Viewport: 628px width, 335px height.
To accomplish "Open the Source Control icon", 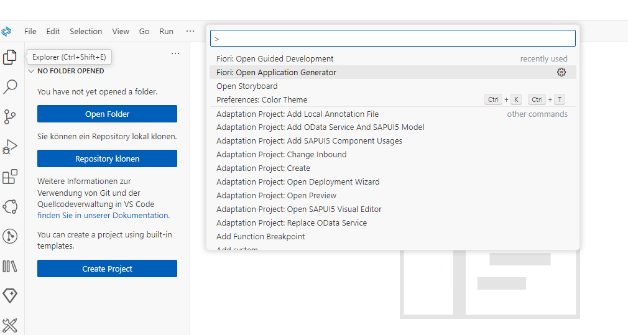I will pos(10,117).
